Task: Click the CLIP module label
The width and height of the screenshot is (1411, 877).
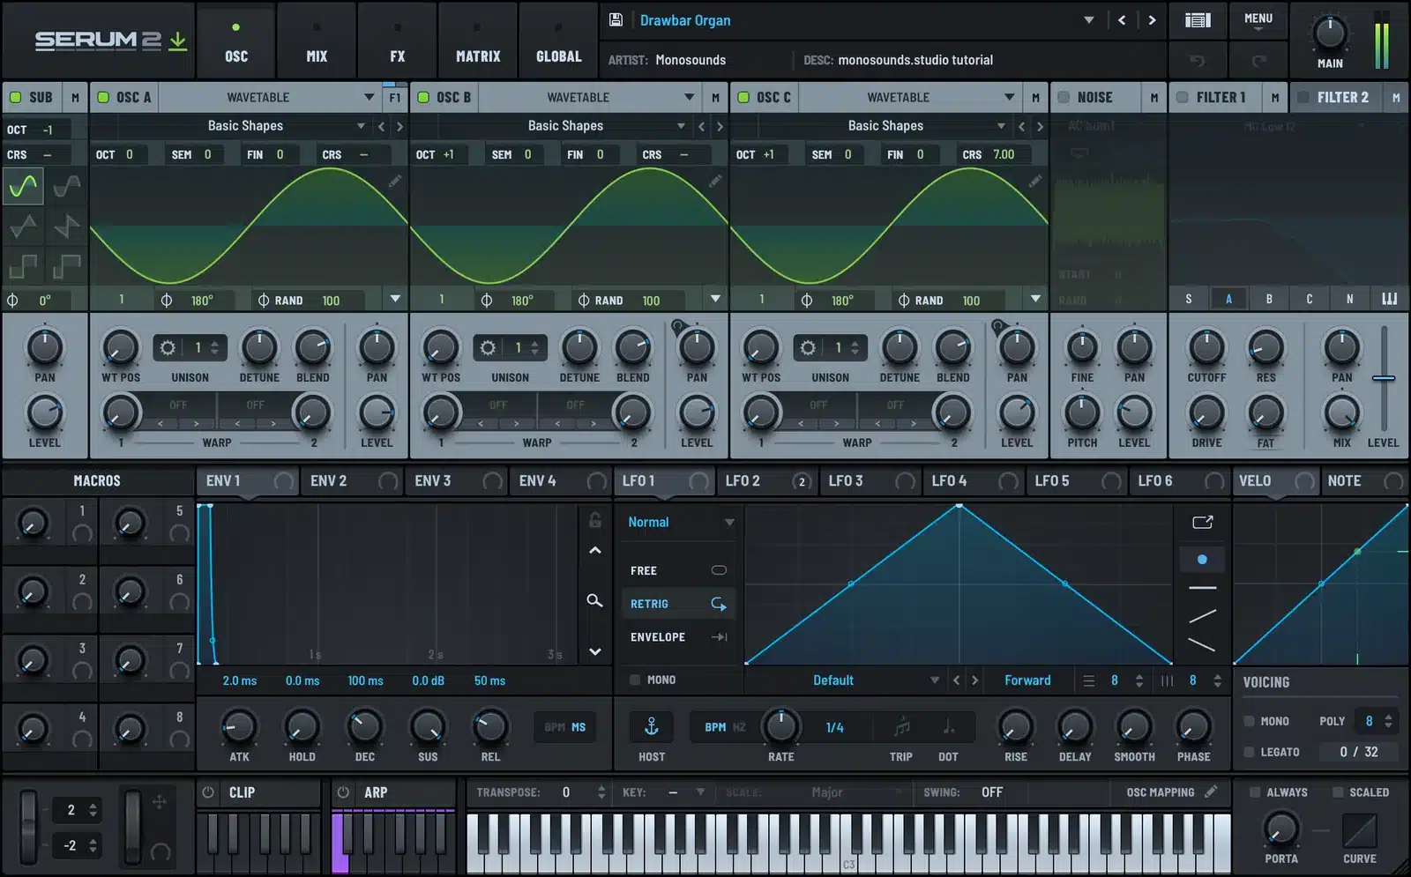Action: [x=242, y=792]
